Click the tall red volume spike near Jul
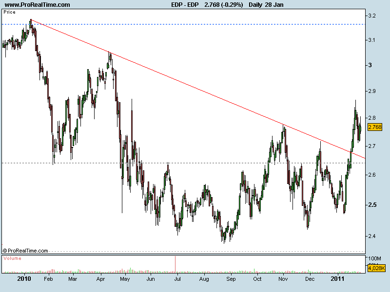 click(175, 264)
